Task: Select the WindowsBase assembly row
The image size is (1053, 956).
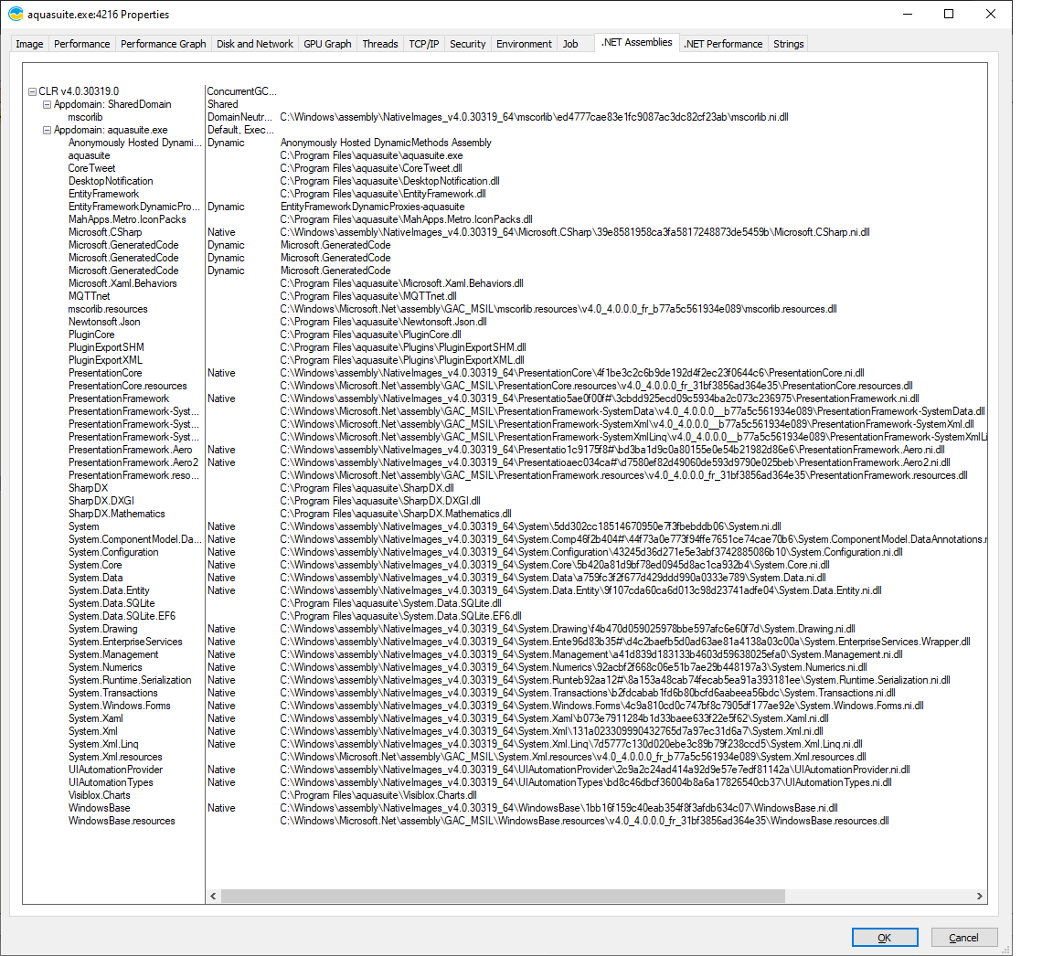Action: pos(100,808)
